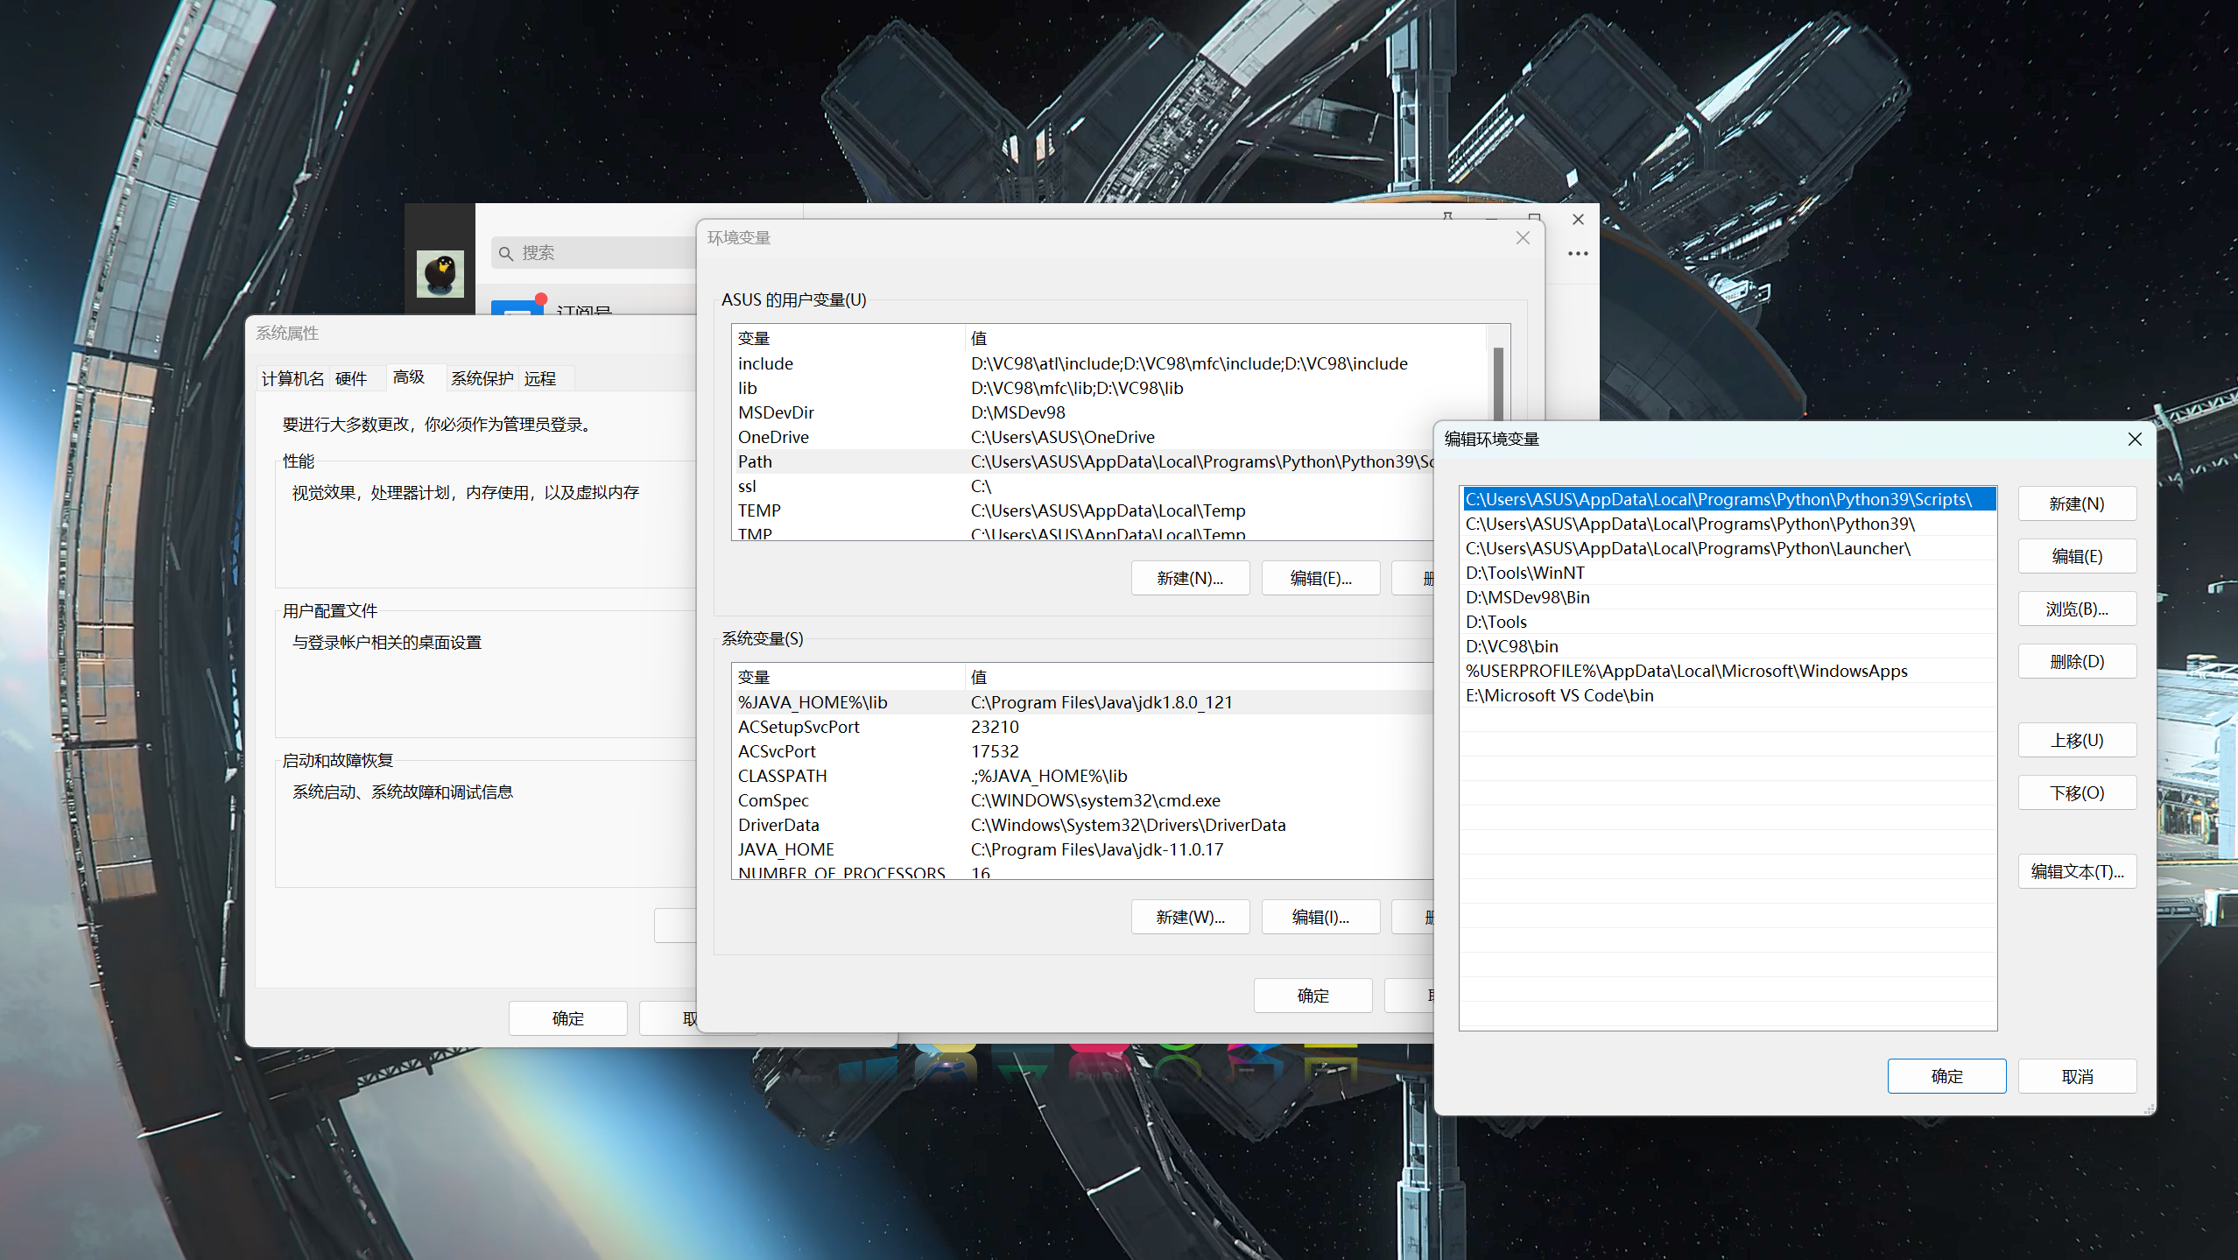Viewport: 2238px width, 1260px height.
Task: Click the WeChat profile avatar
Action: [x=440, y=272]
